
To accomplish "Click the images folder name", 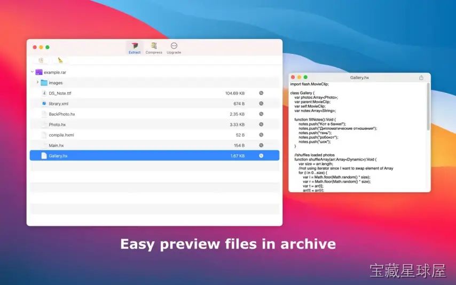I will coord(56,83).
